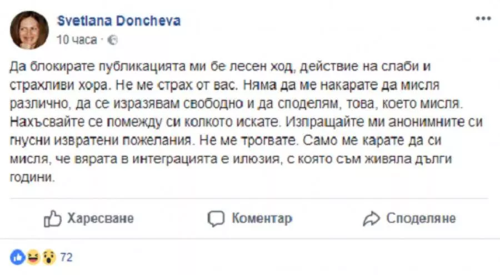Open Svetlana Doncheva's profile picture
Screen dimensions: 500x275
click(29, 30)
